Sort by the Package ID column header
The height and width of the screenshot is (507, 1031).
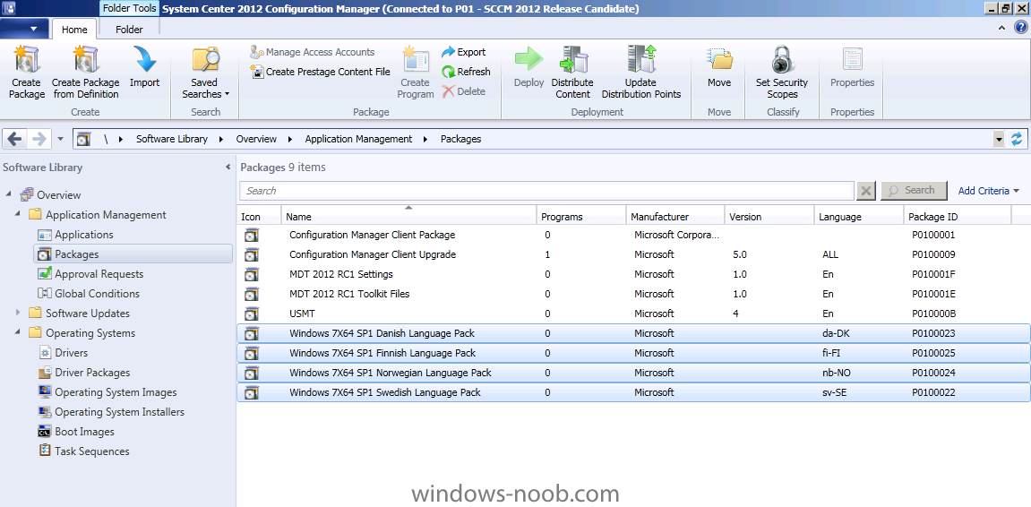(x=958, y=217)
